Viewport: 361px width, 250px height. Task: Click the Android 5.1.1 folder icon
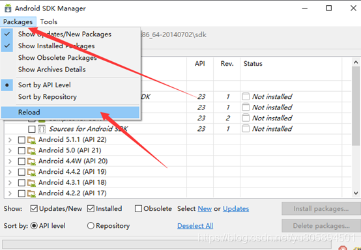[x=32, y=140]
